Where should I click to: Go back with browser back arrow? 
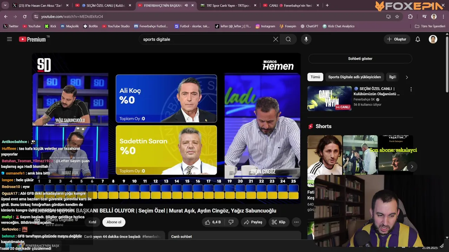6,16
